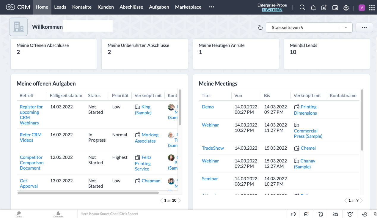Open the Abschlüsse tab

[x=131, y=7]
